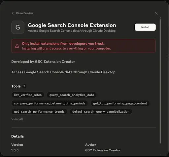The height and width of the screenshot is (157, 169).
Task: Open detect_search_query_cannibalization tool chip
Action: [101, 112]
